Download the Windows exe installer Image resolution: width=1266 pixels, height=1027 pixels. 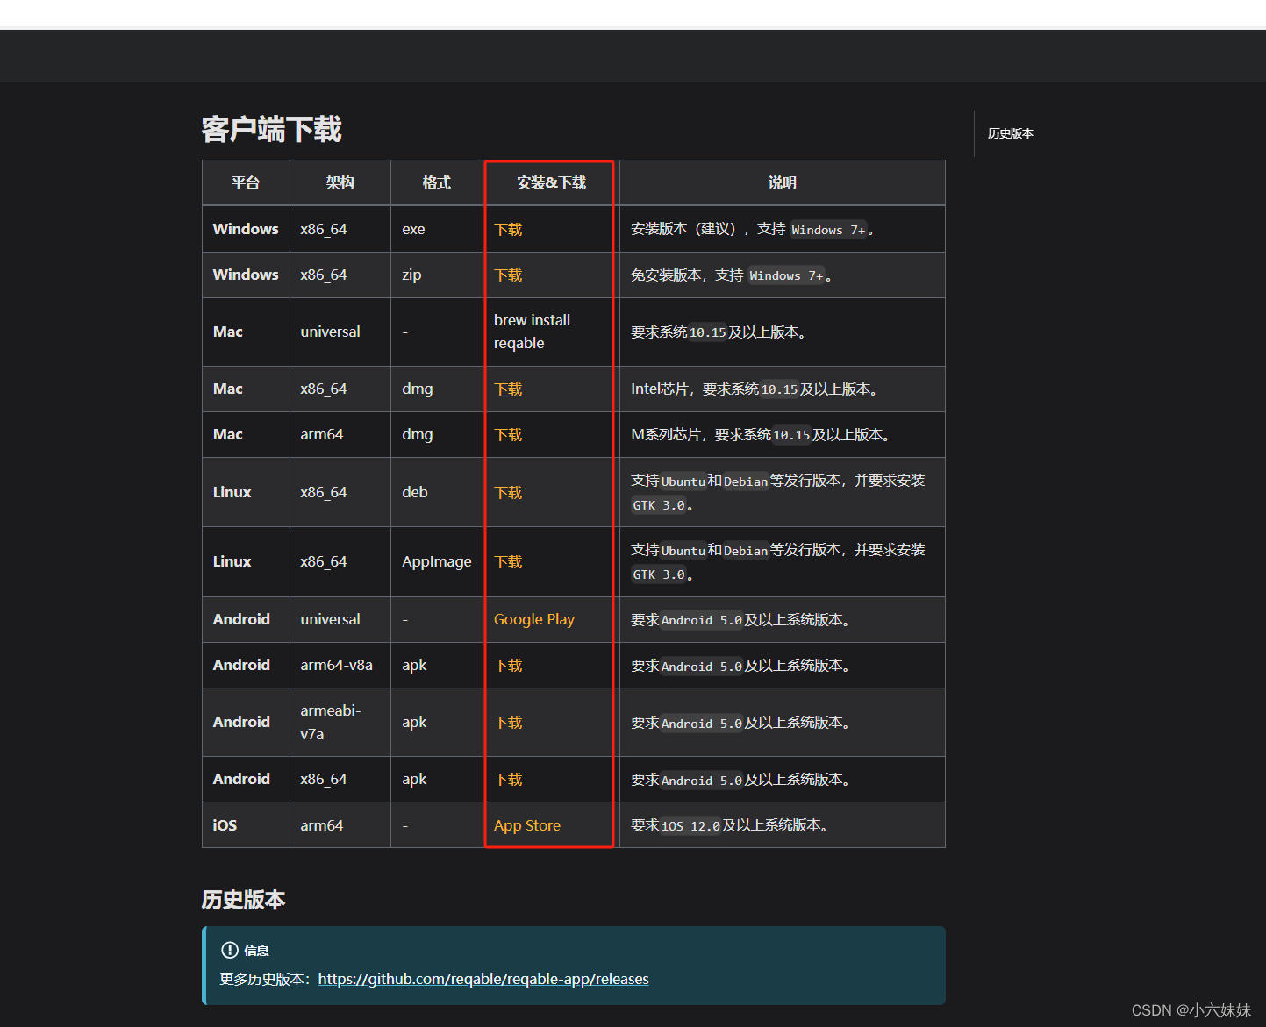508,230
